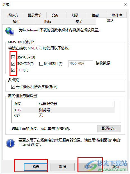Open the 性能 tab

coord(95,15)
